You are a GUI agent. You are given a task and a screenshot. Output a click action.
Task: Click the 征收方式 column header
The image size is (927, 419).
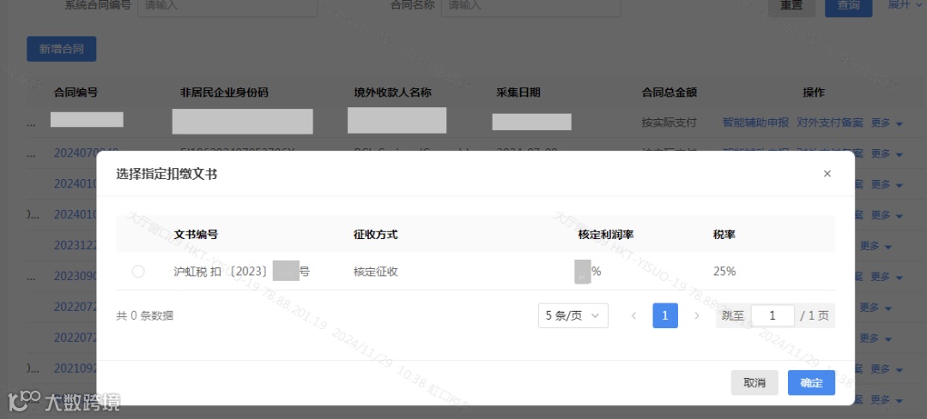[x=375, y=234]
